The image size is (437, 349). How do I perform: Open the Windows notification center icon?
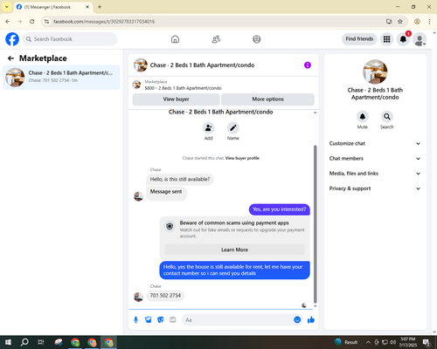[427, 342]
